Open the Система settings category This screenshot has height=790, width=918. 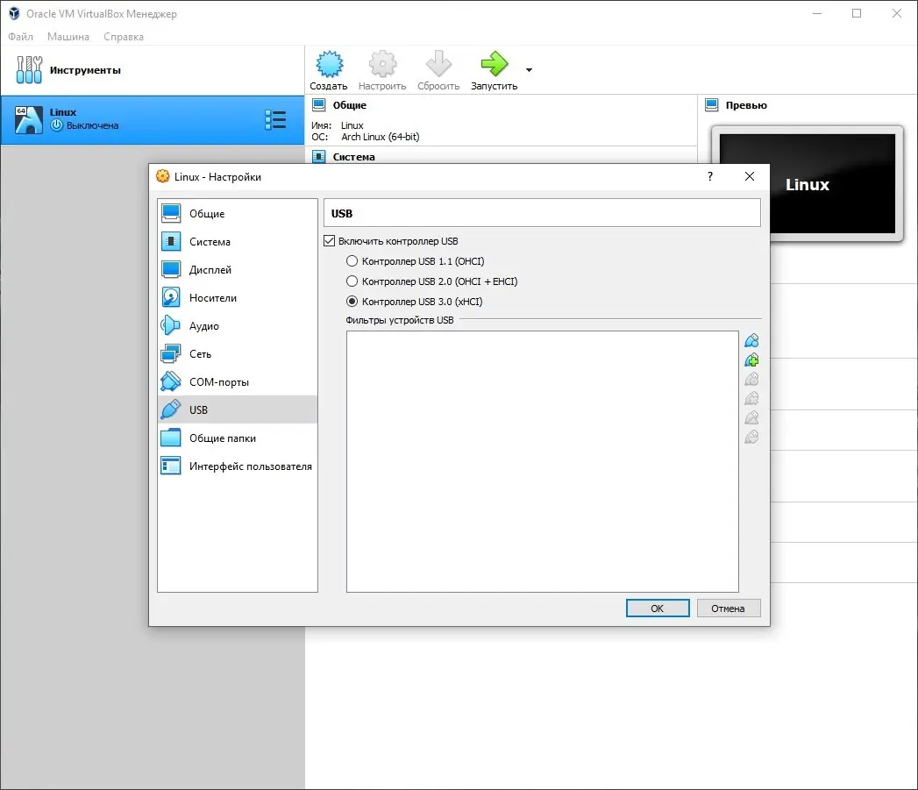pyautogui.click(x=238, y=242)
